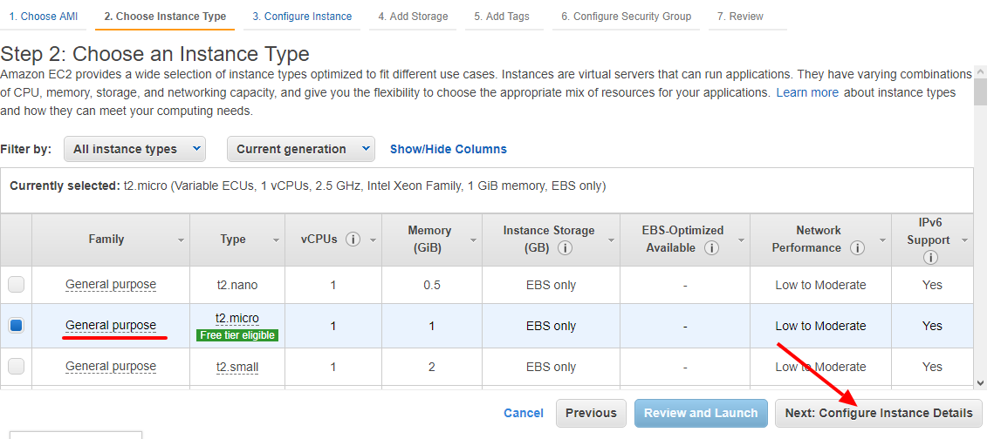This screenshot has width=994, height=439.
Task: Click the Network Performance info icon
Action: 858,248
